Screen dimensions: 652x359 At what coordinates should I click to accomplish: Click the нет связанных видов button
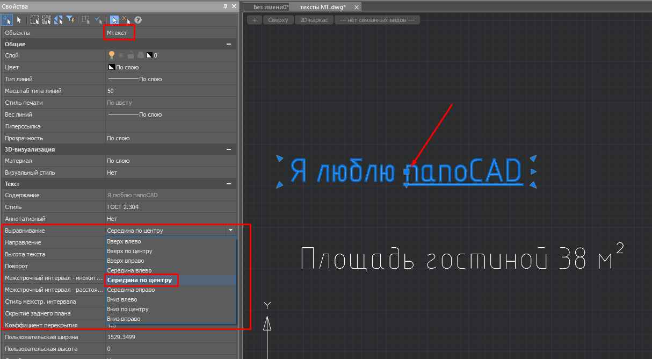(377, 20)
